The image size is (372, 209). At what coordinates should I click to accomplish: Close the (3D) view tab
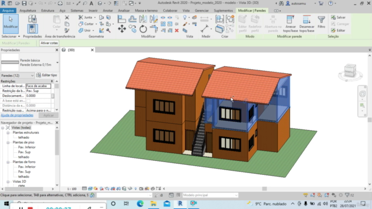click(x=92, y=50)
